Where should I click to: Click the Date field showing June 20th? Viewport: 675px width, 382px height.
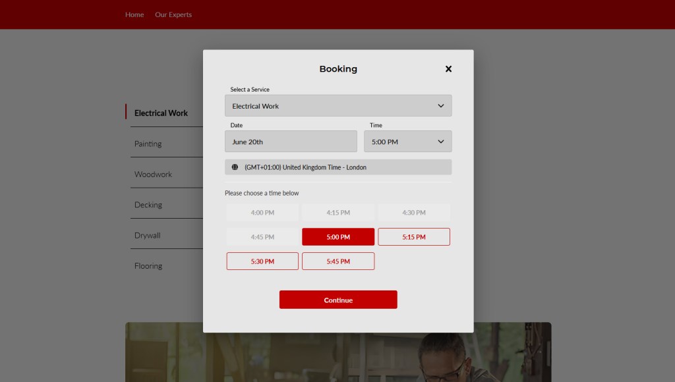[291, 142]
